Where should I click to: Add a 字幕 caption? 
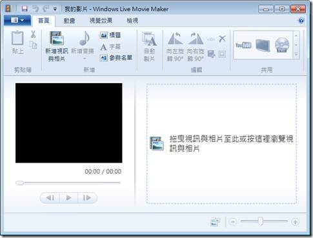pos(110,46)
